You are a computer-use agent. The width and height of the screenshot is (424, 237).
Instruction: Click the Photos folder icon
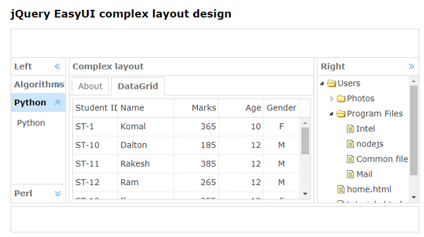tap(341, 98)
